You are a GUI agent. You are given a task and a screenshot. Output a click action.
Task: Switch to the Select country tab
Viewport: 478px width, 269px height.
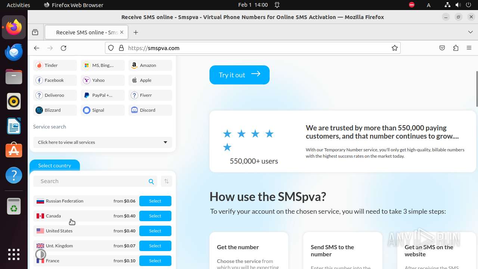tap(55, 166)
